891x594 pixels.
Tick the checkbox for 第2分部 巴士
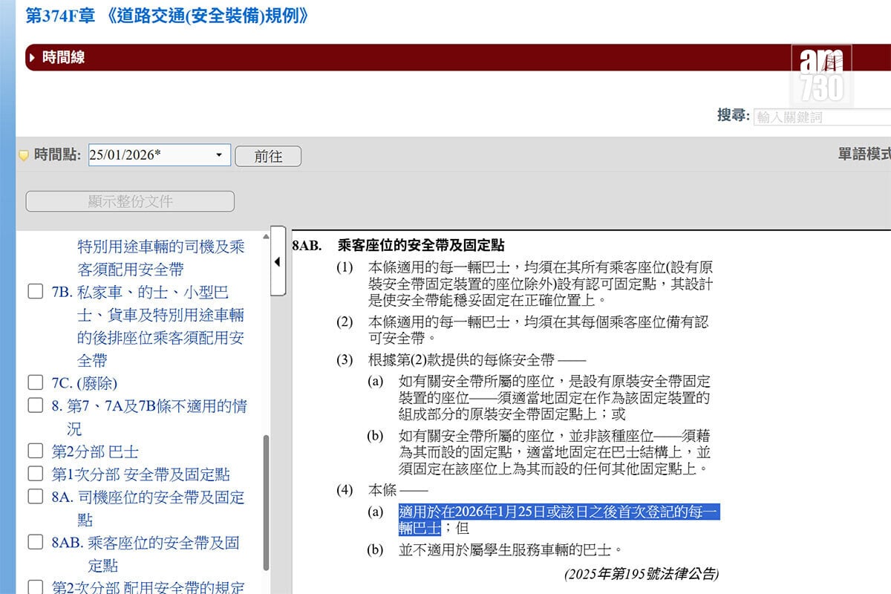click(36, 451)
